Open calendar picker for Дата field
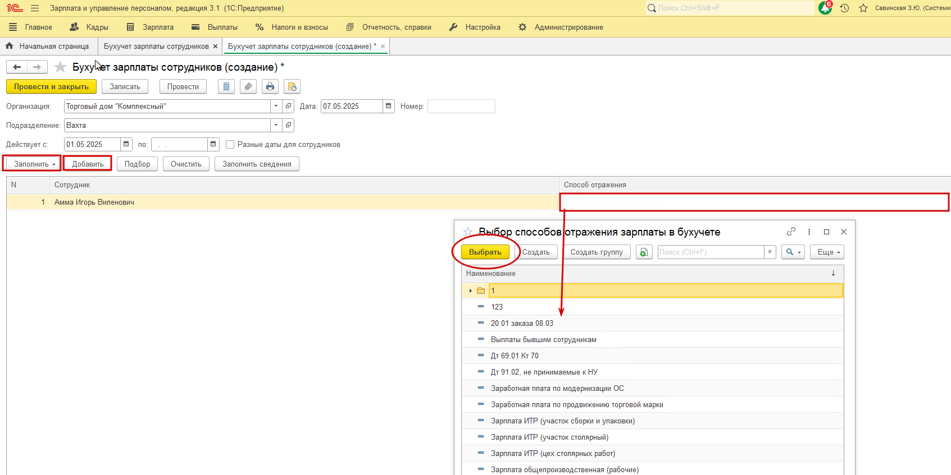 tap(388, 106)
